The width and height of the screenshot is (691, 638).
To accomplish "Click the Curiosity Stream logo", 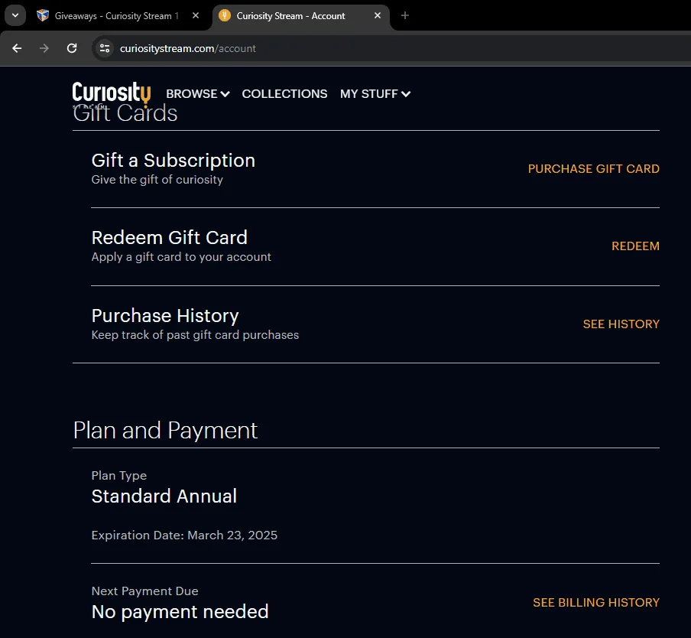I will [x=112, y=94].
